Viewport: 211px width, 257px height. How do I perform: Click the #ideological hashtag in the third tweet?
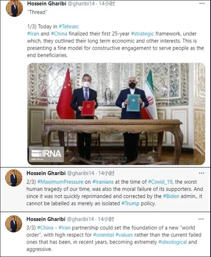[172, 242]
